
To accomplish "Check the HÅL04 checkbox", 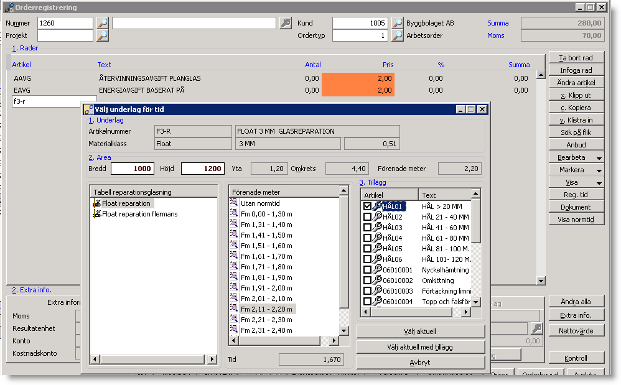I will (367, 238).
